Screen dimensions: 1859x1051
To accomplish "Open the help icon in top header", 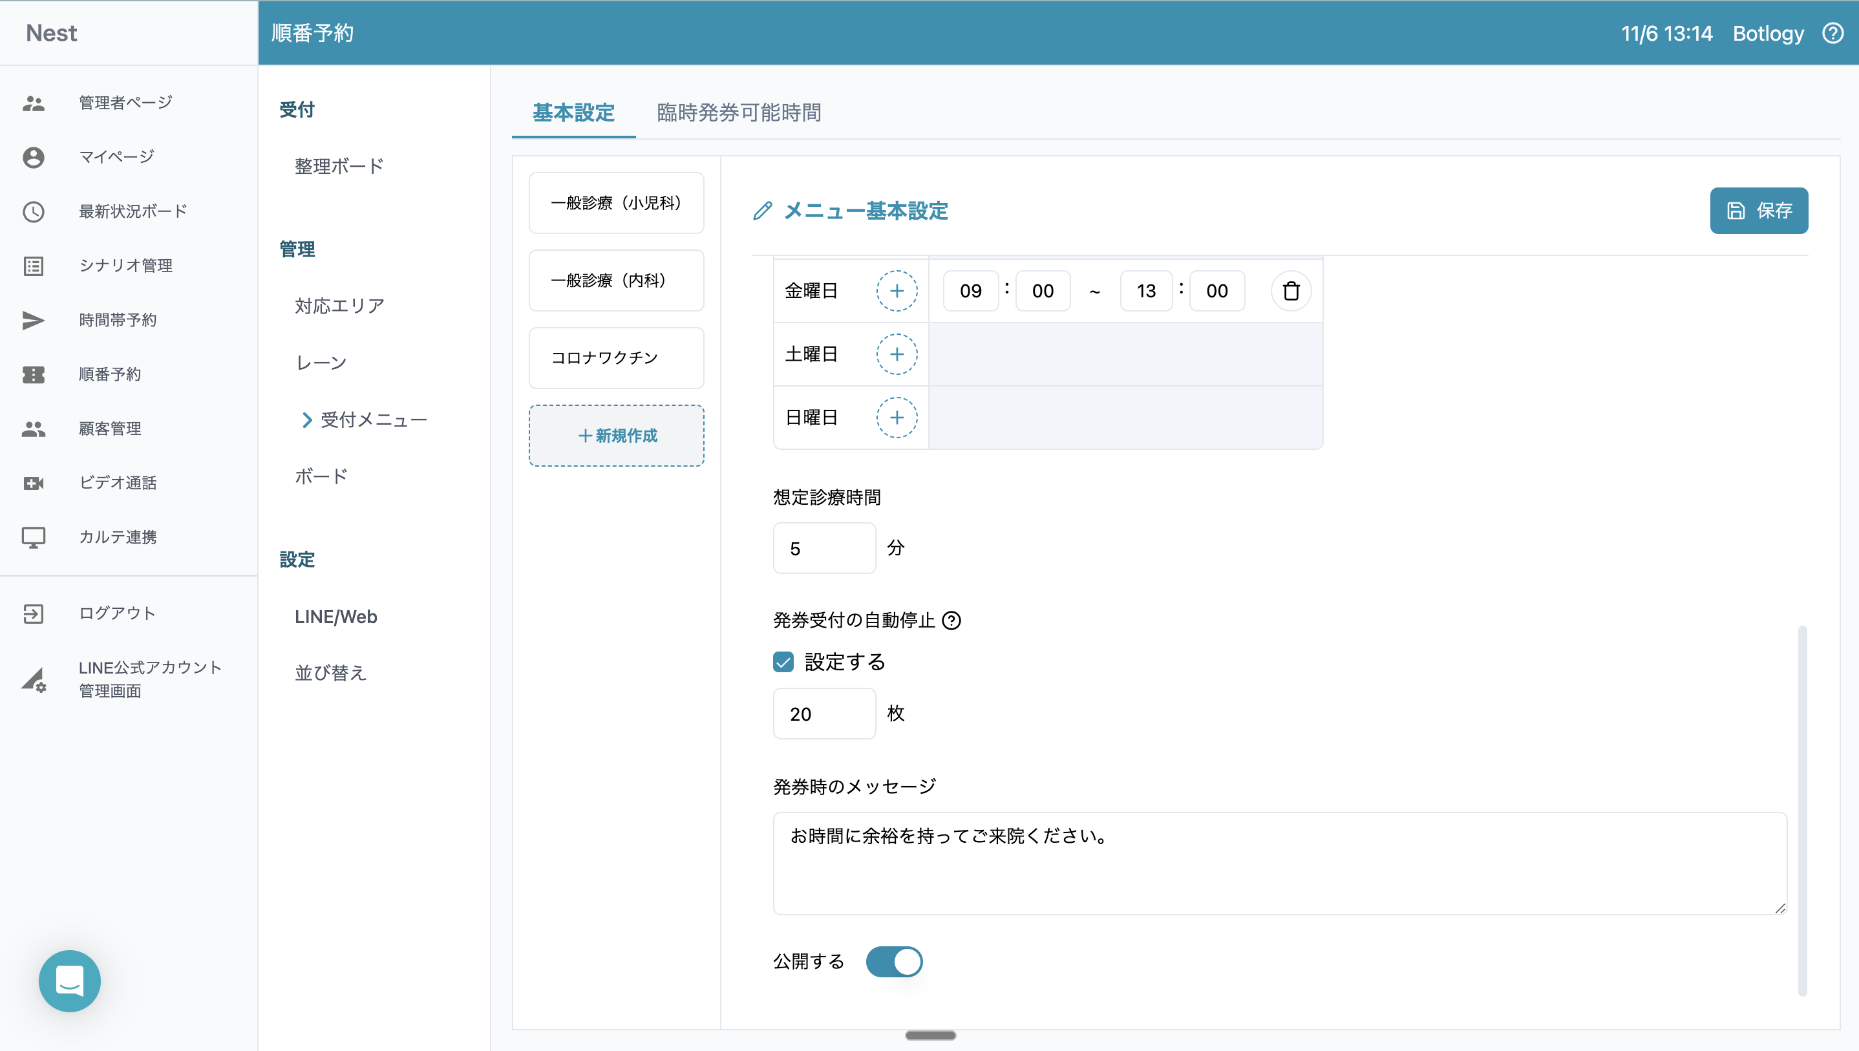I will tap(1832, 33).
